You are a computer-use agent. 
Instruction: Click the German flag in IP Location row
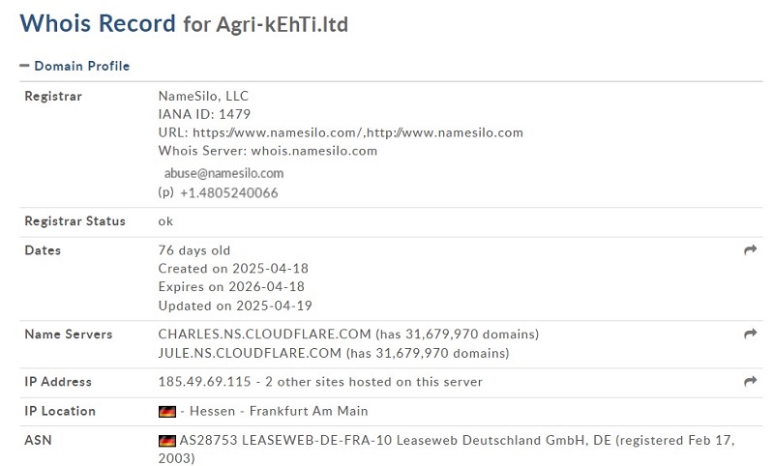click(166, 411)
